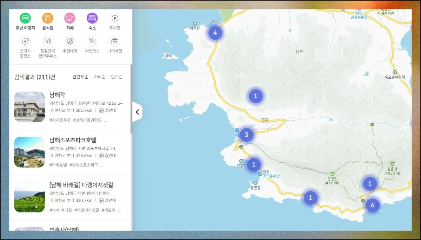Select the 카페 cafe icon
421x240 pixels.
pos(70,18)
